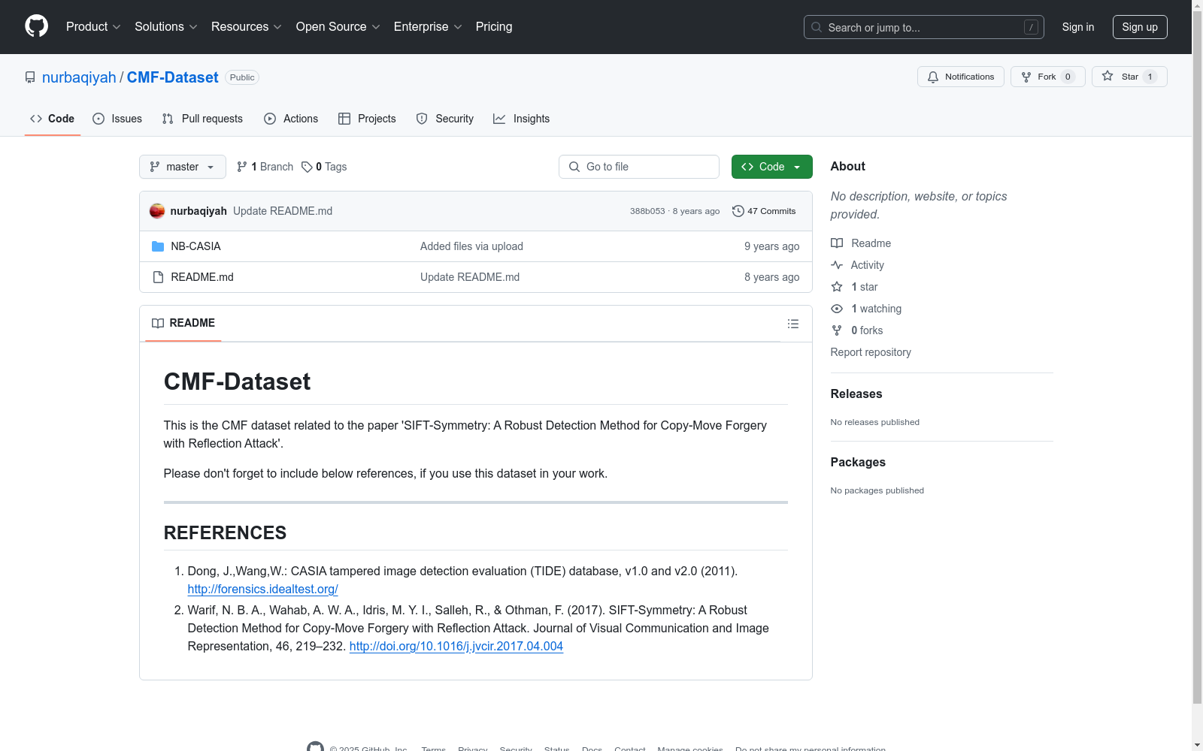The height and width of the screenshot is (751, 1203).
Task: Open the nurbaqiyah profile link
Action: click(x=79, y=77)
